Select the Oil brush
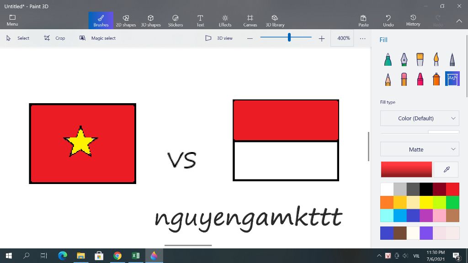Image resolution: width=468 pixels, height=263 pixels. click(x=420, y=59)
